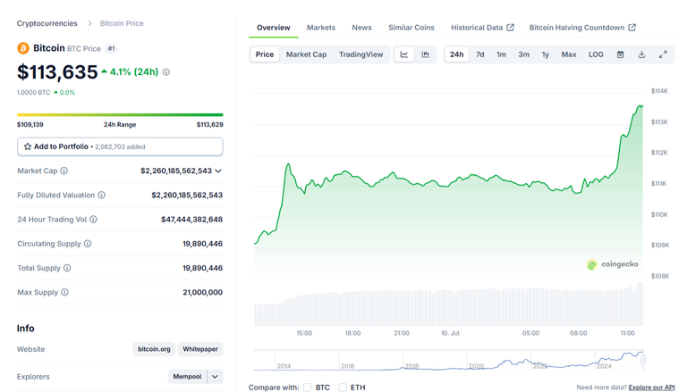Click the $47,444,382,648 trading volume value
Screen dimensions: 687x392
pos(192,219)
